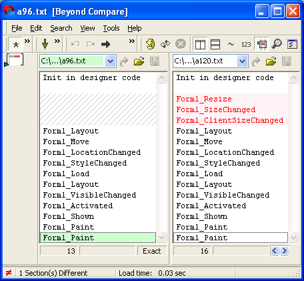Open the Help menu
Image resolution: width=304 pixels, height=281 pixels.
(x=135, y=28)
